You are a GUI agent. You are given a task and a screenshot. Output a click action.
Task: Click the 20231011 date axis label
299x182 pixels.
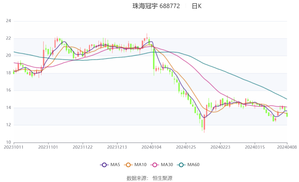click(14, 147)
